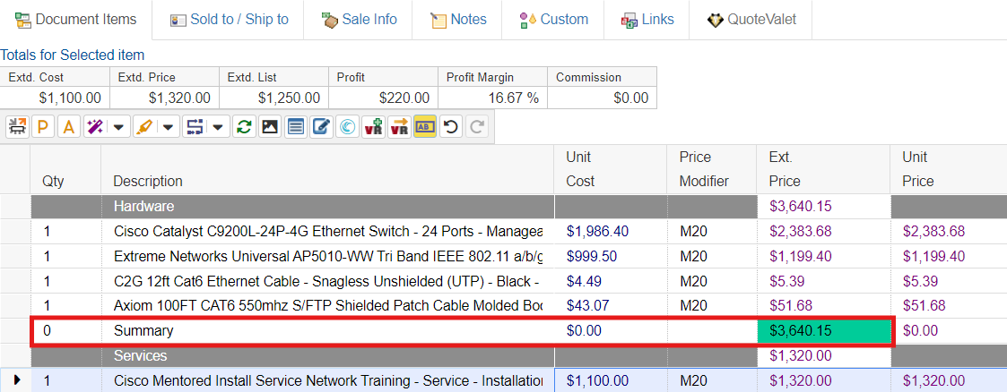1007x392 pixels.
Task: Select the Cisco Catalyst C9200L switch row
Action: click(x=327, y=231)
